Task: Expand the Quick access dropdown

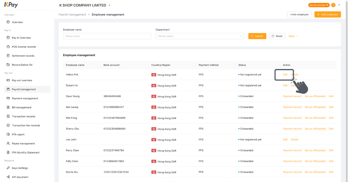Action: tap(318, 5)
